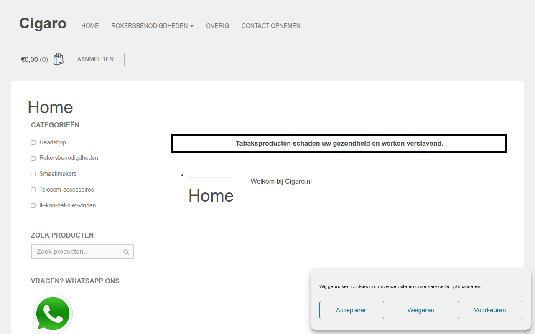Click the search magnifier icon

[x=126, y=252]
